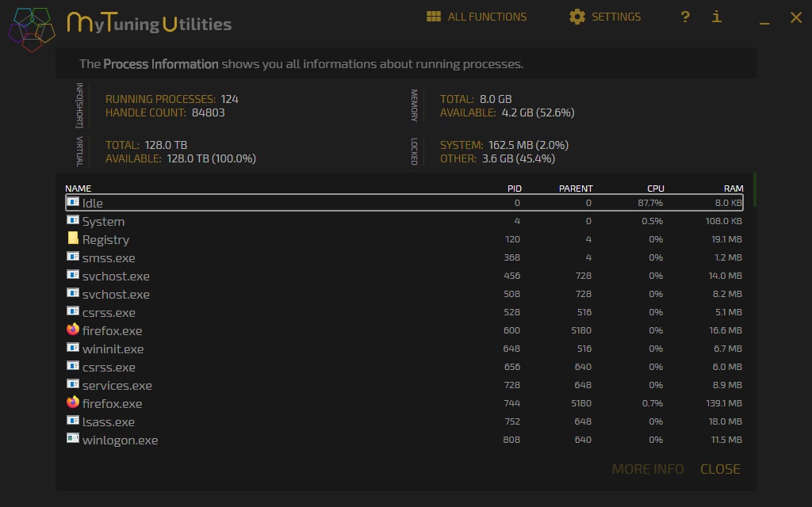
Task: Open the ALL FUNCTIONS menu label
Action: coord(487,17)
